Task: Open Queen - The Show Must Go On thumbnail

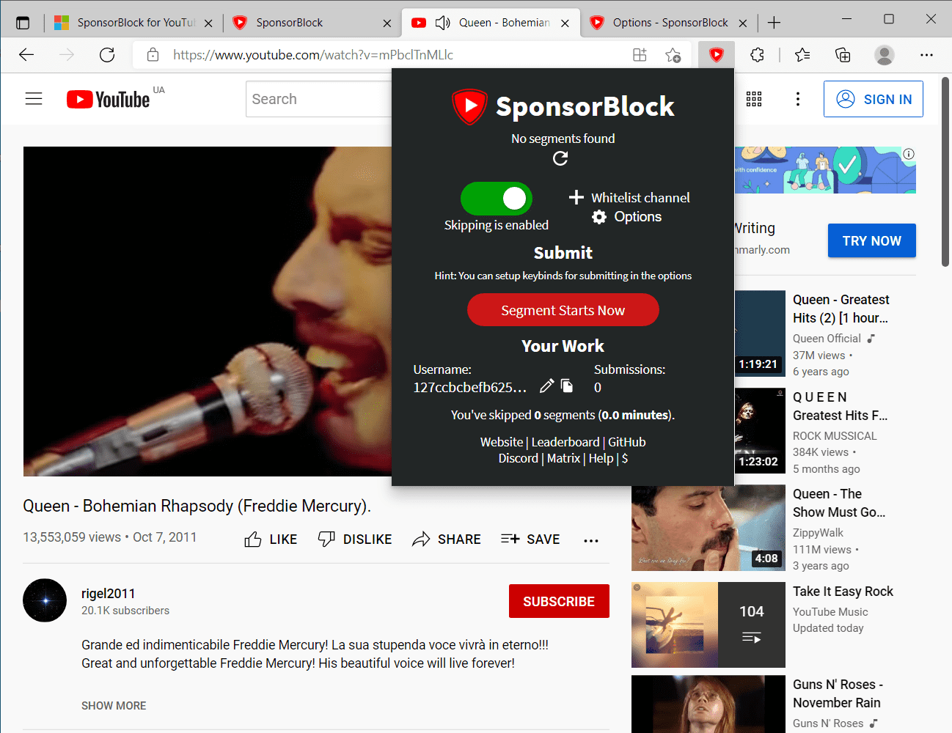Action: pos(708,528)
